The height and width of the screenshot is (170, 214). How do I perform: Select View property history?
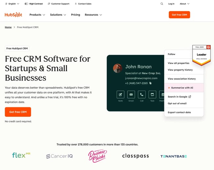tap(180, 70)
